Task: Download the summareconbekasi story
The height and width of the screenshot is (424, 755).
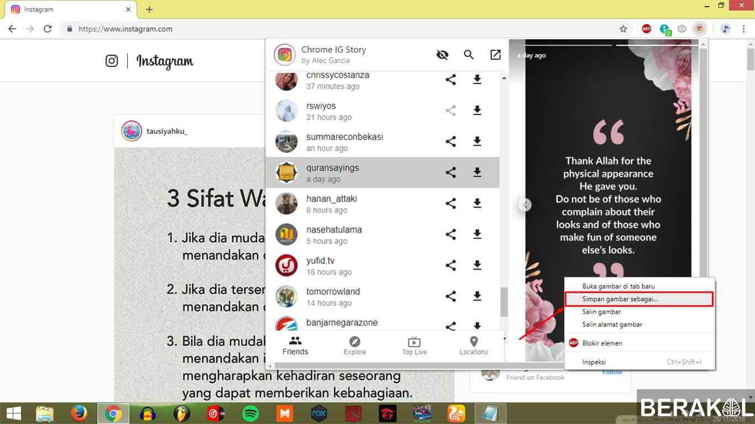Action: (477, 142)
